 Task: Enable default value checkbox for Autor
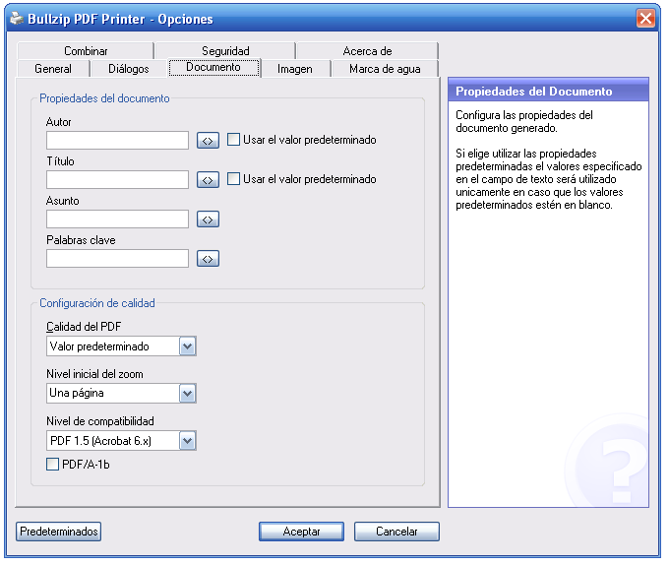click(x=233, y=140)
